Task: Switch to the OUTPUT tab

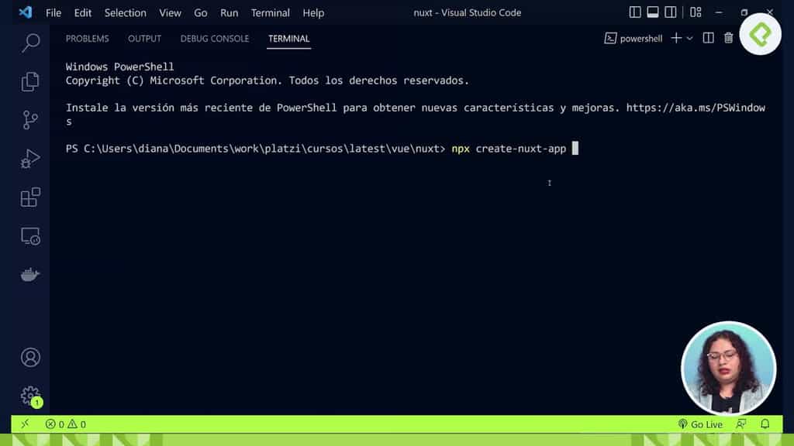Action: 143,38
